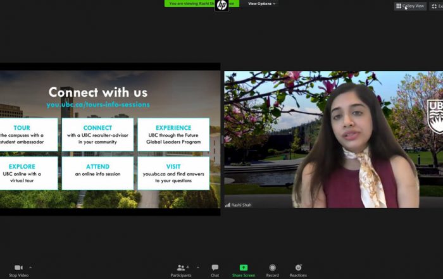Screen dimensions: 443x279
Task: Click the VISIT card on slide
Action: [x=173, y=173]
